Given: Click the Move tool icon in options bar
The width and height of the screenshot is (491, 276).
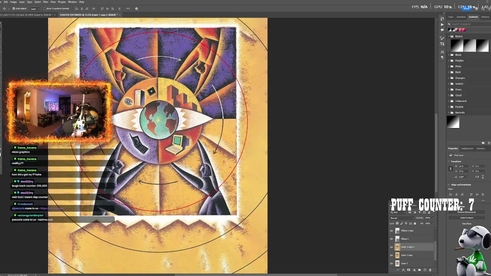Looking at the screenshot, I should (x=5, y=8).
